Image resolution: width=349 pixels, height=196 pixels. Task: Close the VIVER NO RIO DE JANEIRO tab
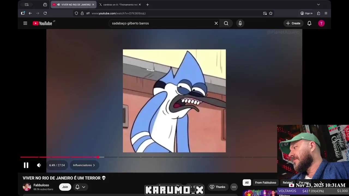[x=93, y=5]
